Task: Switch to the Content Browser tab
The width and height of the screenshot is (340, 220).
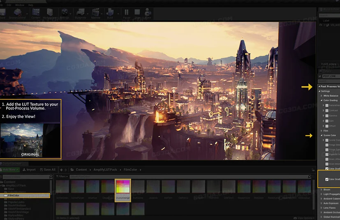Action: (12, 164)
